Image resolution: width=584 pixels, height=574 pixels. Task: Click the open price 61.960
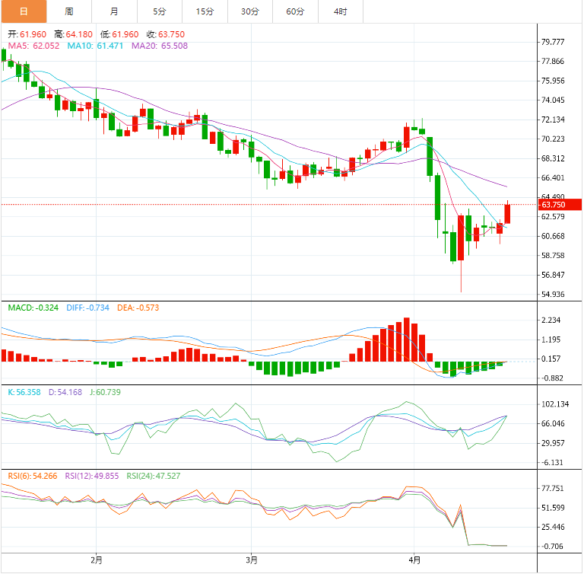(x=33, y=34)
